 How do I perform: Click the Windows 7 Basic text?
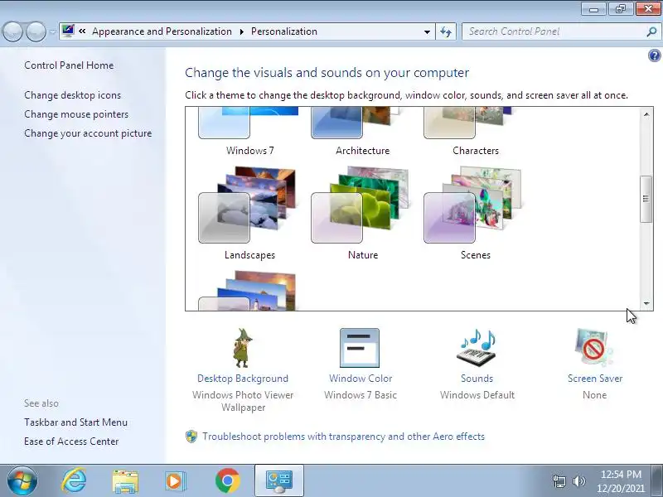click(x=361, y=395)
